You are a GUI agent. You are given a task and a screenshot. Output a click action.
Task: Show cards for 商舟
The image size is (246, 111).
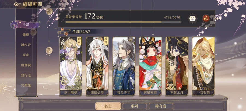(x=26, y=55)
